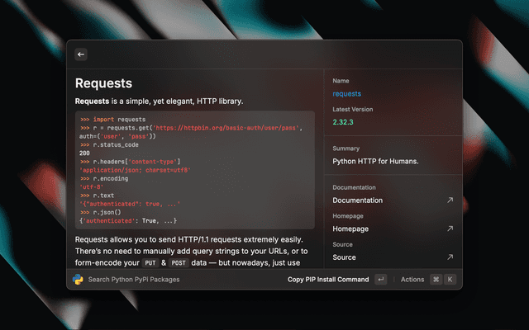
Task: Open the Actions menu
Action: tap(412, 280)
